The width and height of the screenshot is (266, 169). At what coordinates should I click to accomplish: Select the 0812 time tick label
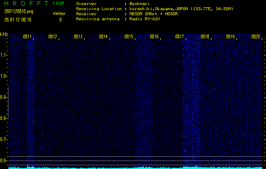tap(53, 37)
